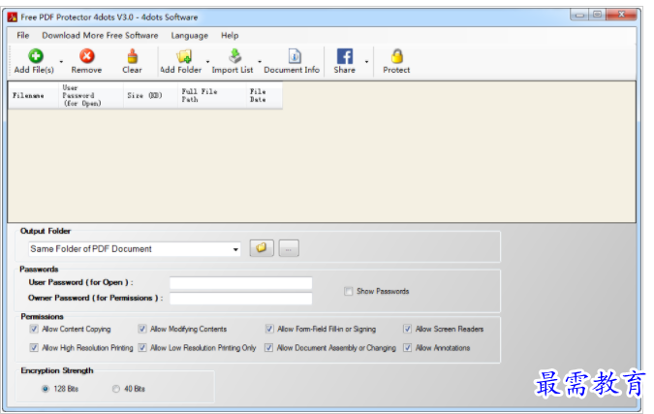Open the File menu

point(23,36)
